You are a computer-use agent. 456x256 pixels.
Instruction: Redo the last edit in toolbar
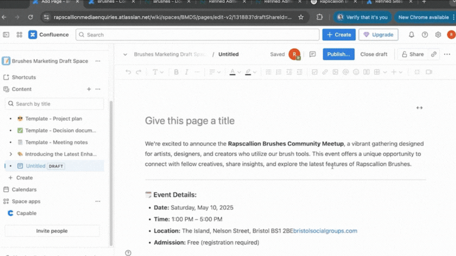(139, 72)
